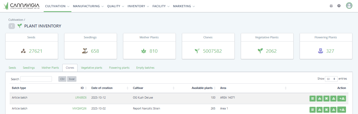Click the Cannavigia logo
This screenshot has height=114, width=358.
pos(21,6)
